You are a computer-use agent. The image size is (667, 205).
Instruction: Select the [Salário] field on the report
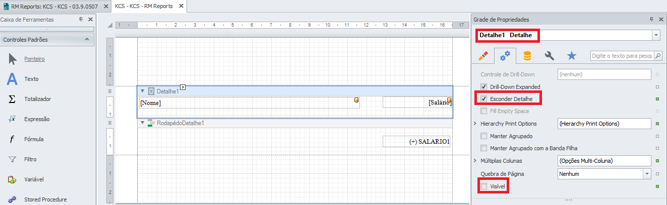[x=417, y=102]
